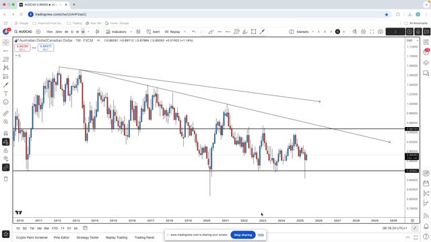Open the AUDCAD symbol search
The image size is (431, 242).
(24, 32)
